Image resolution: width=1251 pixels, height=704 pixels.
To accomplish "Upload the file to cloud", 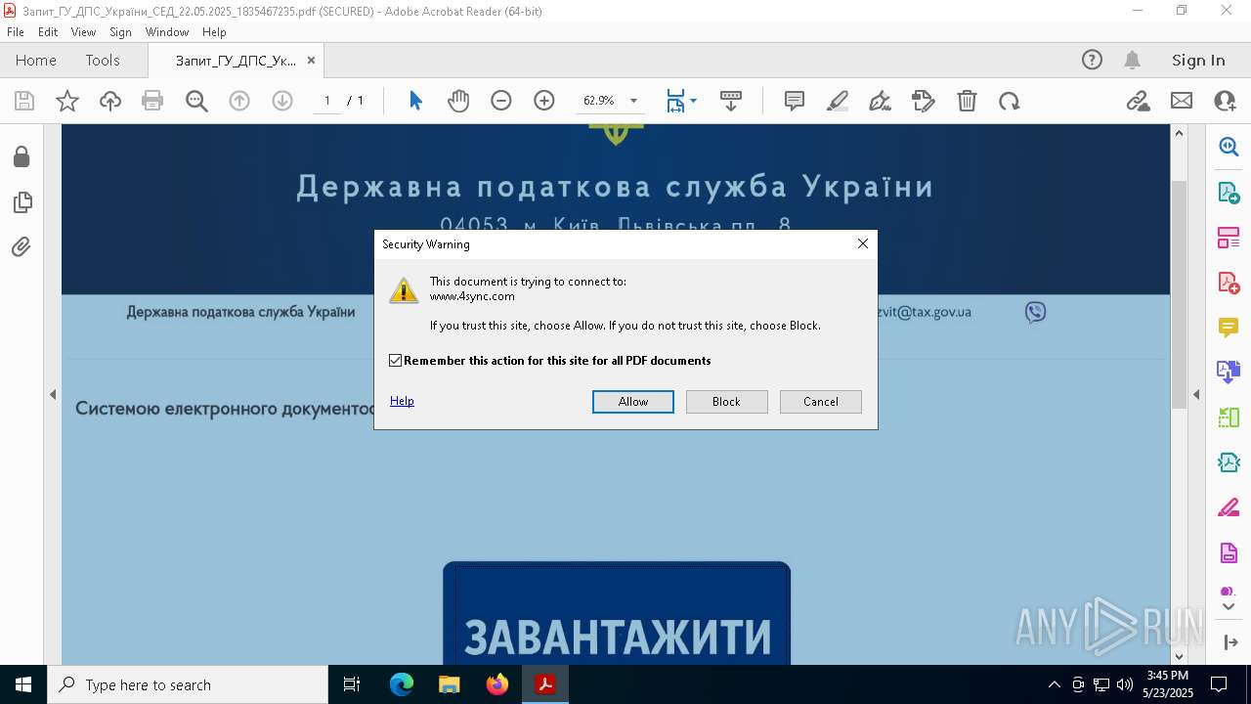I will pyautogui.click(x=110, y=101).
